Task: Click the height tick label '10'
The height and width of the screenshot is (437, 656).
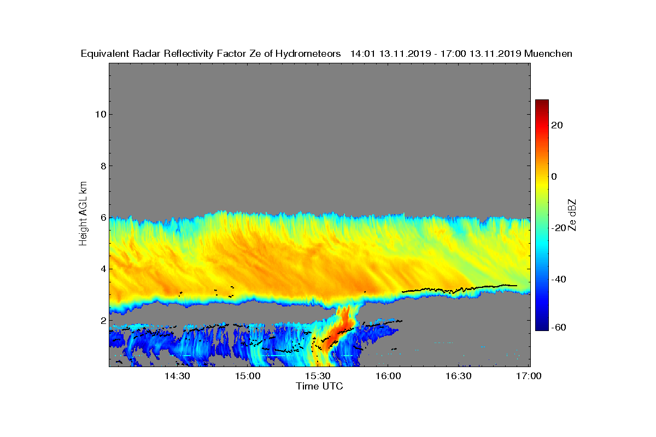Action: (x=100, y=114)
